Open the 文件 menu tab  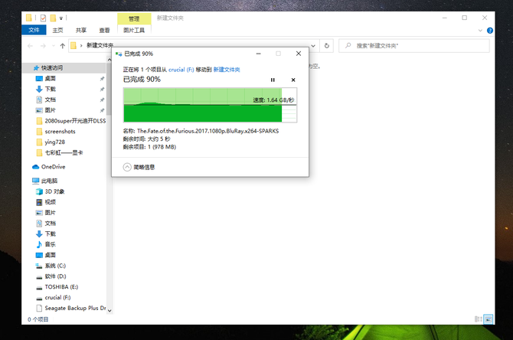pos(34,30)
